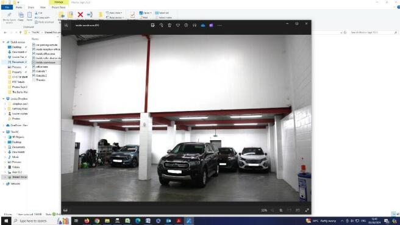This screenshot has height=225, width=400.
Task: Toggle checkbox beside office area file
Action: (34, 66)
